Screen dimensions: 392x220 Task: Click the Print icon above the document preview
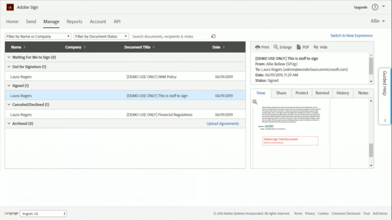[262, 47]
